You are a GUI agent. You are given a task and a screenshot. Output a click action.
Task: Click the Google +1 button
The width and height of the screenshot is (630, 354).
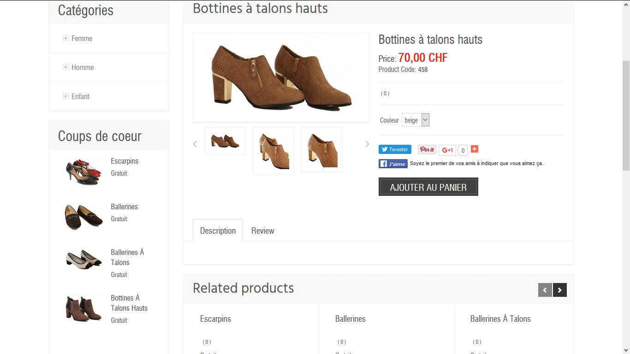[x=447, y=150]
